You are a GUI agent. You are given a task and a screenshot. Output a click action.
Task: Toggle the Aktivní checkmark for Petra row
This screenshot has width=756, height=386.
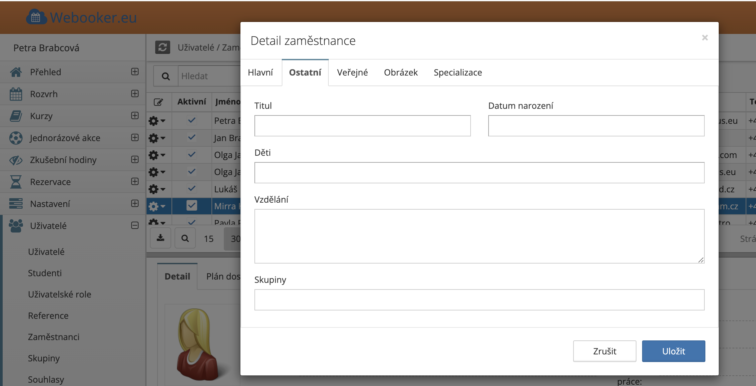click(191, 120)
